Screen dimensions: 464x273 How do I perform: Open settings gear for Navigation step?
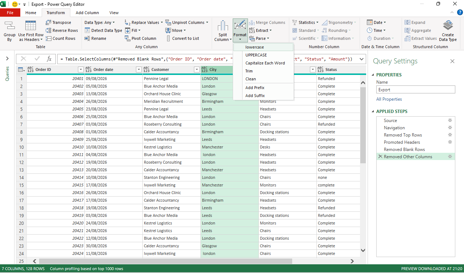pyautogui.click(x=450, y=127)
